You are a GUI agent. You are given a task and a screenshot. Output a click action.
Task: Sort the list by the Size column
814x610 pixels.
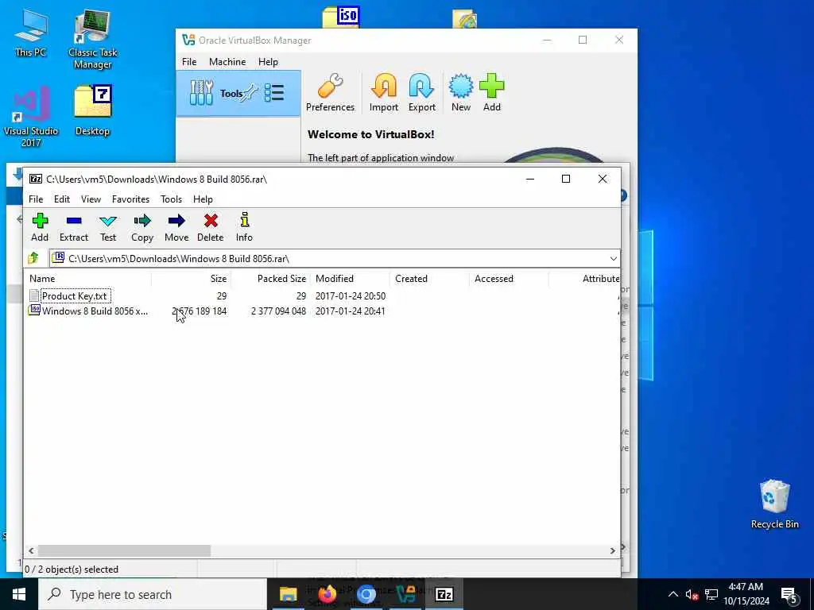click(191, 279)
